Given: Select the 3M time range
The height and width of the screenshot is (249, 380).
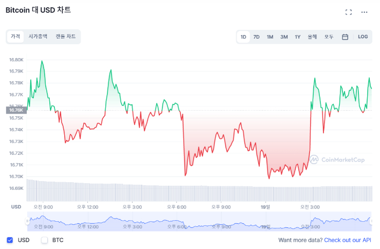Looking at the screenshot, I should (283, 37).
